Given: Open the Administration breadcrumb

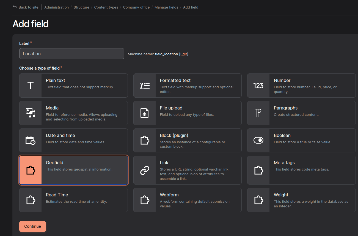Looking at the screenshot, I should [56, 7].
